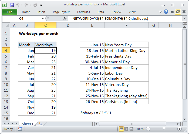Click the zoom out minus button
Image resolution: width=189 pixels, height=134 pixels.
click(x=148, y=129)
